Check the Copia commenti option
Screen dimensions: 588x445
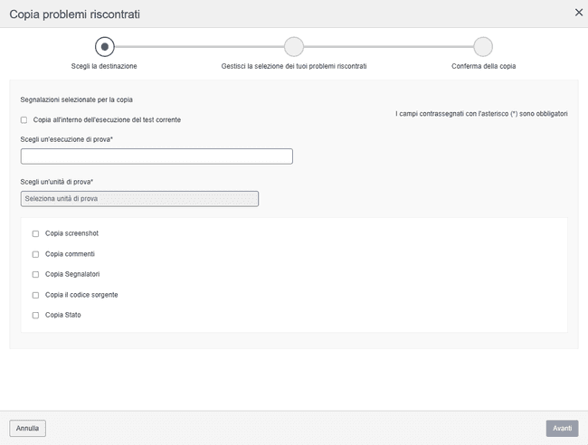(36, 254)
